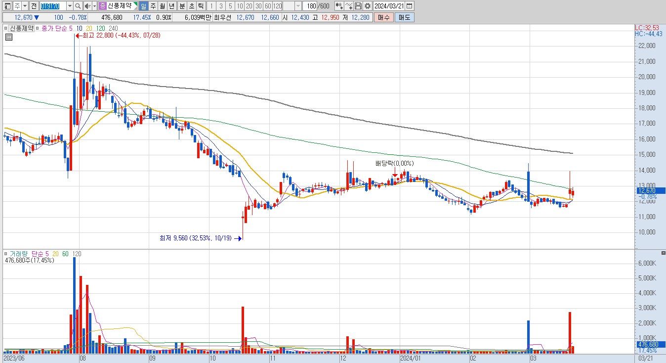Click the 최고 22,800 high price annotation
Screen dimensions: 666x363
pyautogui.click(x=121, y=35)
